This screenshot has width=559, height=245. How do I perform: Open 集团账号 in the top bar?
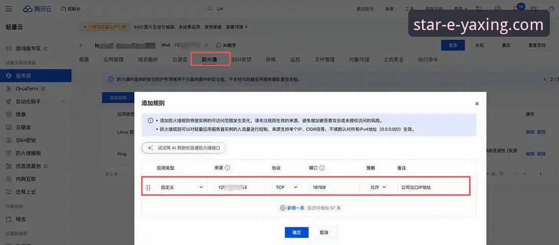(365, 9)
